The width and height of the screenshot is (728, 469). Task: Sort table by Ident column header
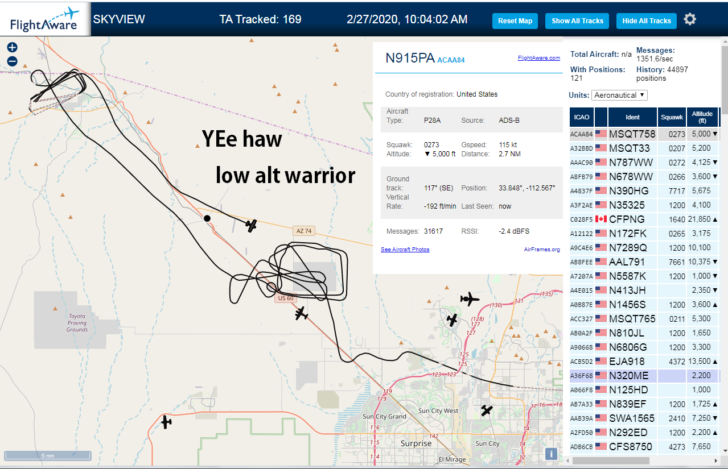click(632, 117)
